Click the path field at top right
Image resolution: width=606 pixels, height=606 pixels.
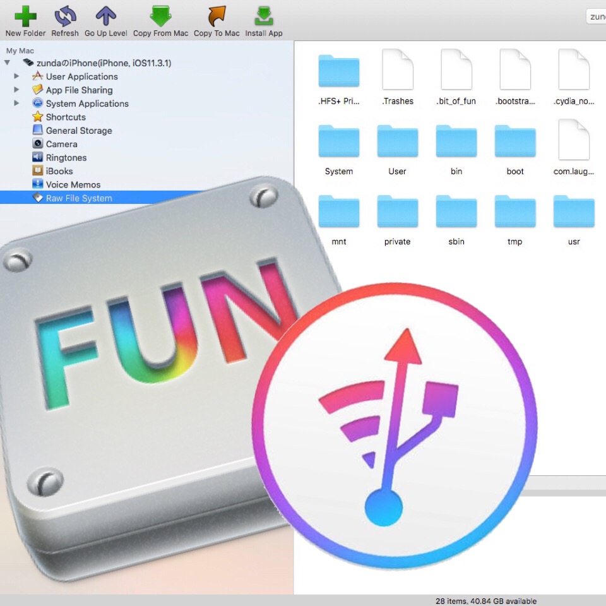pyautogui.click(x=595, y=17)
